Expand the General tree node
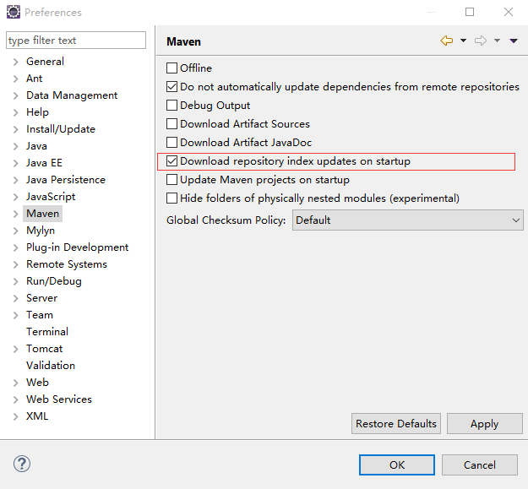The image size is (528, 489). [15, 62]
